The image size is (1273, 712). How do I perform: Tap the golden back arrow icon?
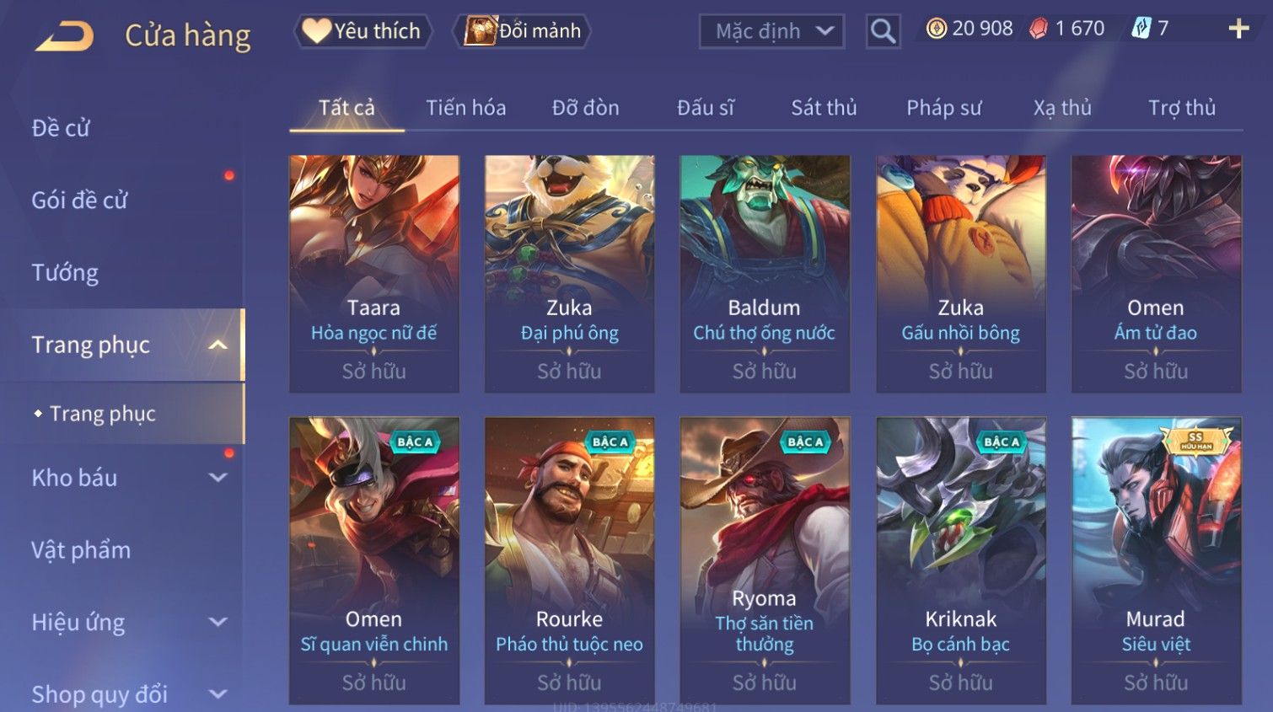[64, 35]
